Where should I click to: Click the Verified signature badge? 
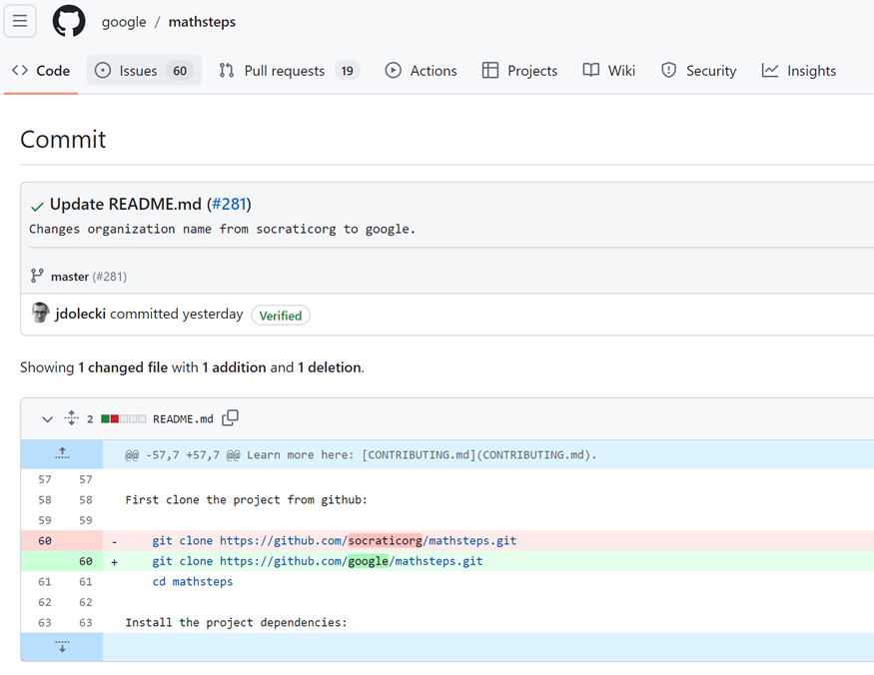coord(280,316)
